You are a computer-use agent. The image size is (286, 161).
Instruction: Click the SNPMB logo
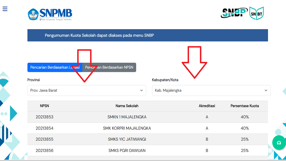tap(50, 14)
